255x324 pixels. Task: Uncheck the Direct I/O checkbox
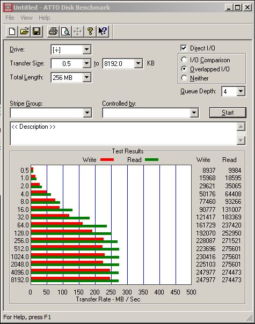pyautogui.click(x=184, y=48)
